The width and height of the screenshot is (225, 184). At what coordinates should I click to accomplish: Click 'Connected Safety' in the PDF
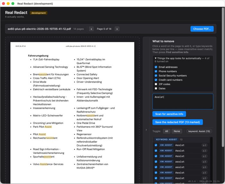coord(87,74)
